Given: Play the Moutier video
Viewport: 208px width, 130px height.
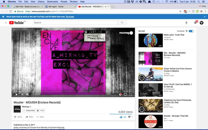Looking at the screenshot, I should tap(17, 95).
